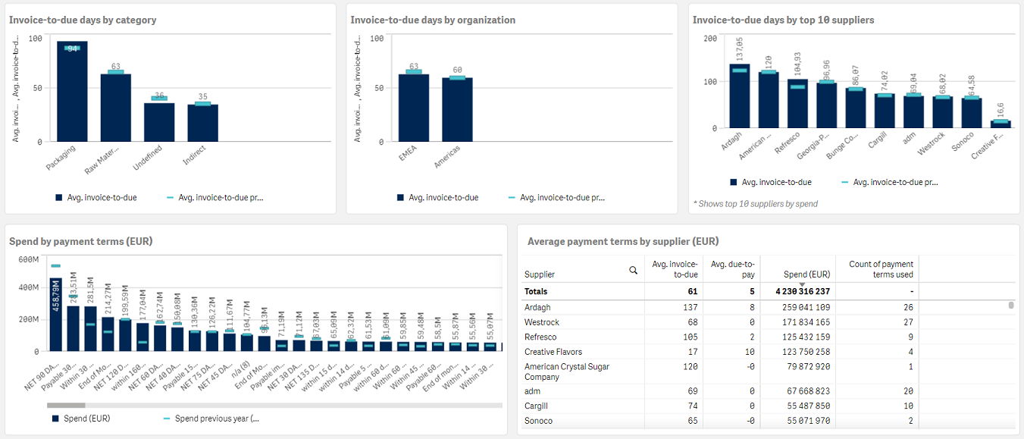1024x439 pixels.
Task: Click Spend (EUR) legend swatch in payment terms chart
Action: pos(55,419)
